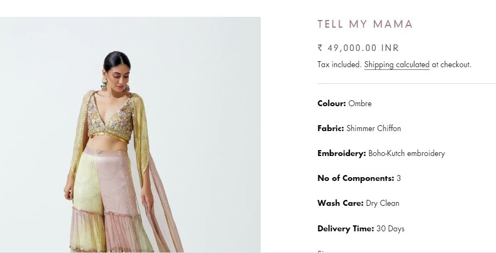
Task: Click the Dry Clean value text
Action: coord(382,203)
